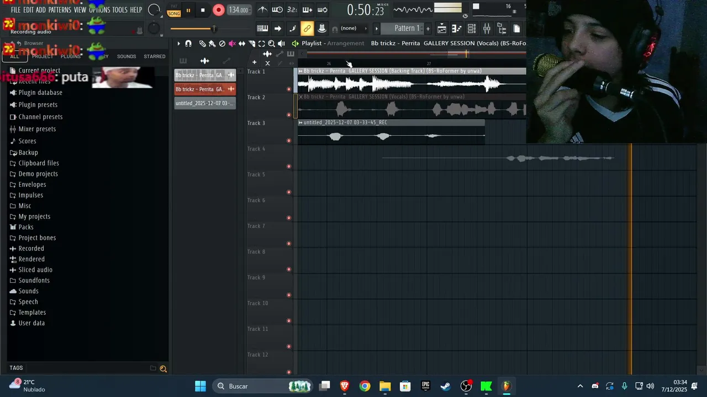
Task: Mute Track 2 with its dot
Action: pos(289,115)
